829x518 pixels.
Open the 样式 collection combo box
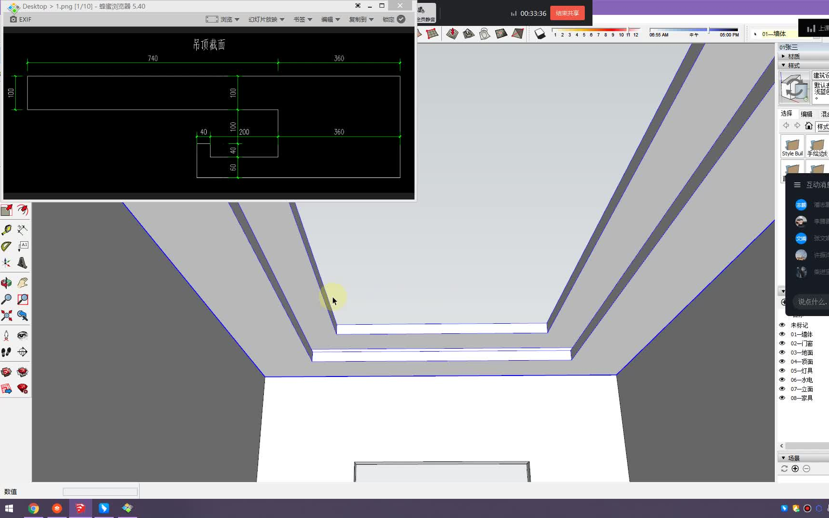coord(822,126)
